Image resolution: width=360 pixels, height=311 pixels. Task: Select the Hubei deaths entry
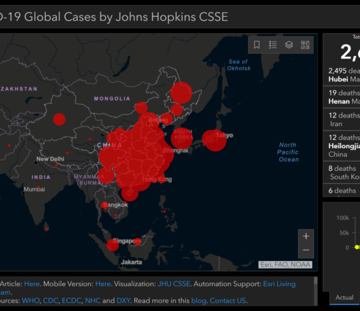click(342, 75)
